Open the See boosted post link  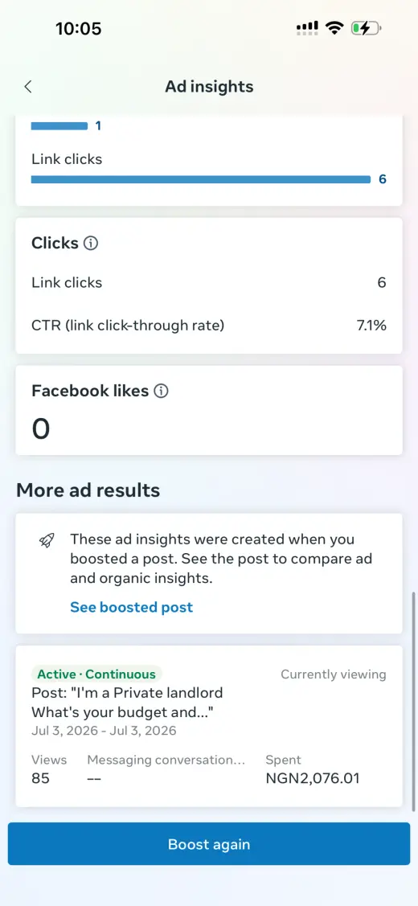point(131,607)
